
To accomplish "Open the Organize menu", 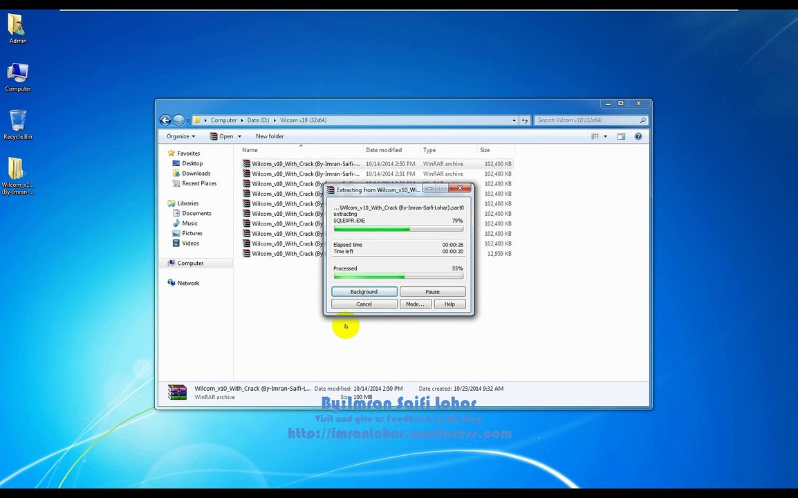I will [180, 136].
